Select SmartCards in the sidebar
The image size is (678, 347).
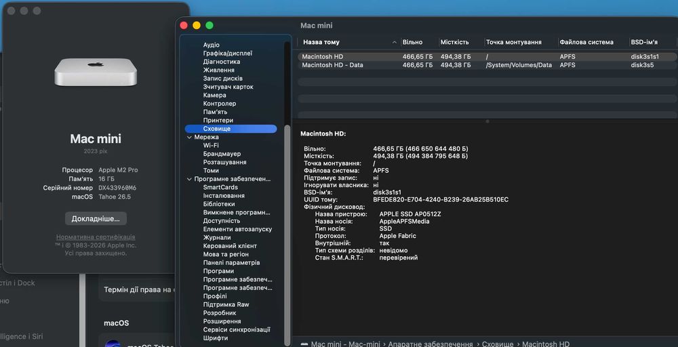[220, 187]
